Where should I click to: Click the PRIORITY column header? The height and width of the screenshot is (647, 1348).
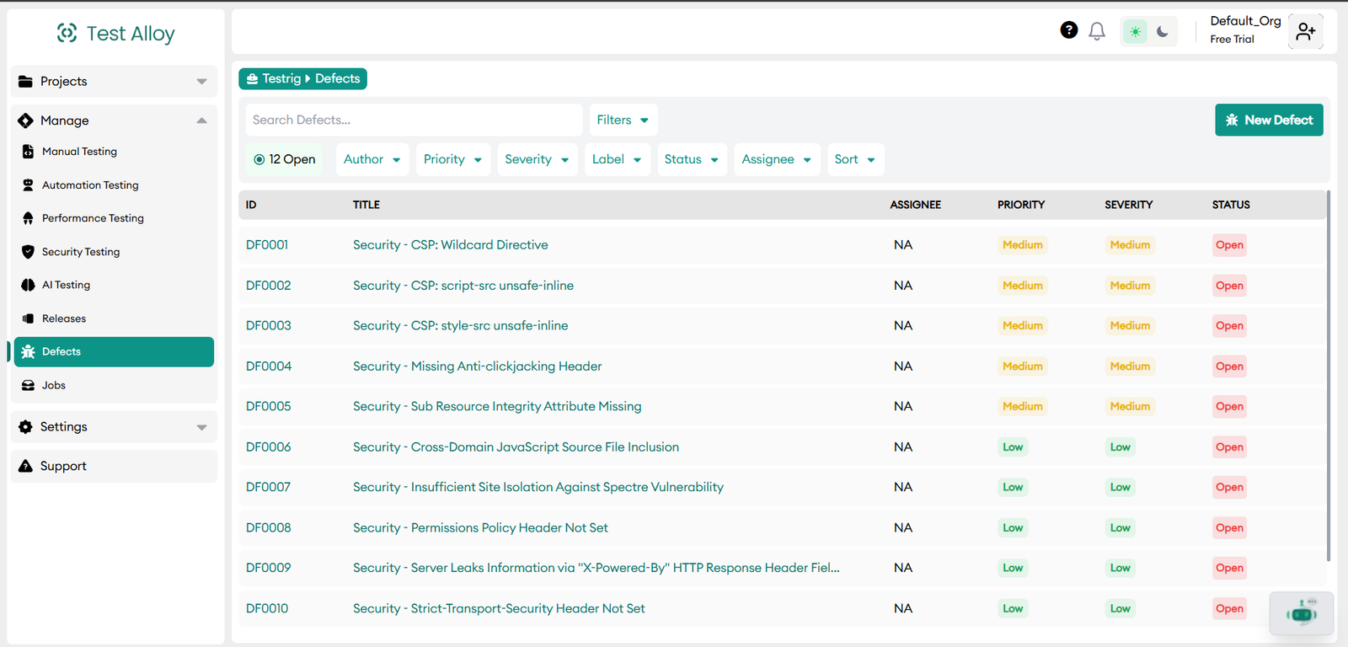tap(1021, 205)
